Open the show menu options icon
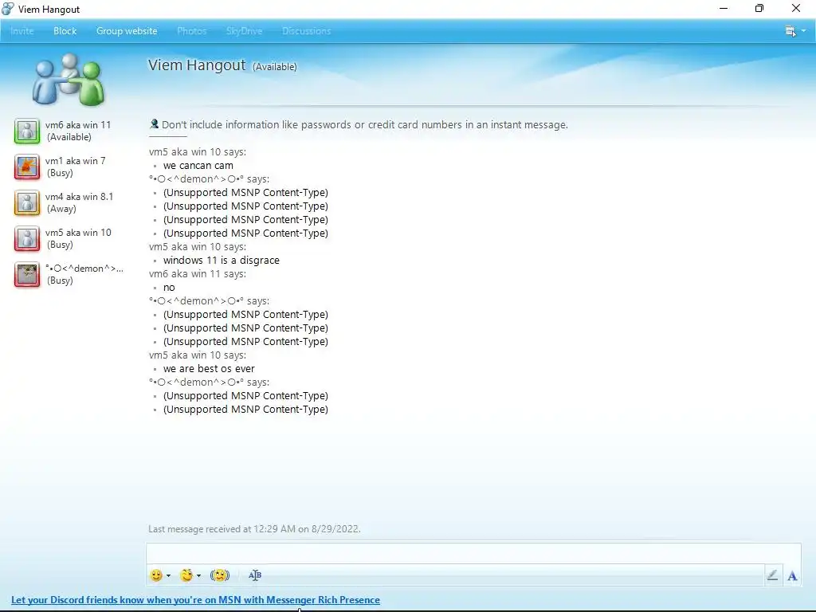 pos(790,31)
